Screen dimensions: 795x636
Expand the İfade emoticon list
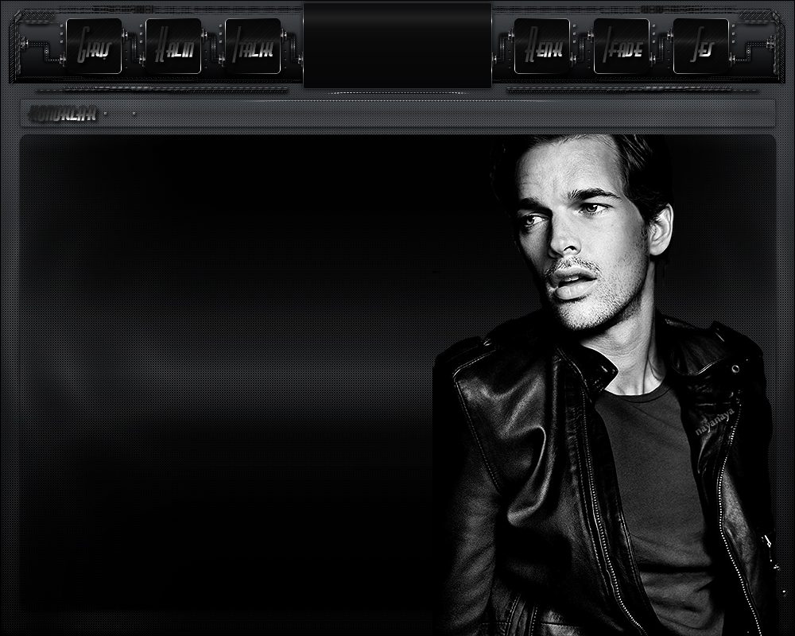coord(622,47)
